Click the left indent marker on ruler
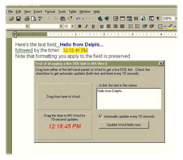Screen dimensions: 183x160 (x=15, y=35)
